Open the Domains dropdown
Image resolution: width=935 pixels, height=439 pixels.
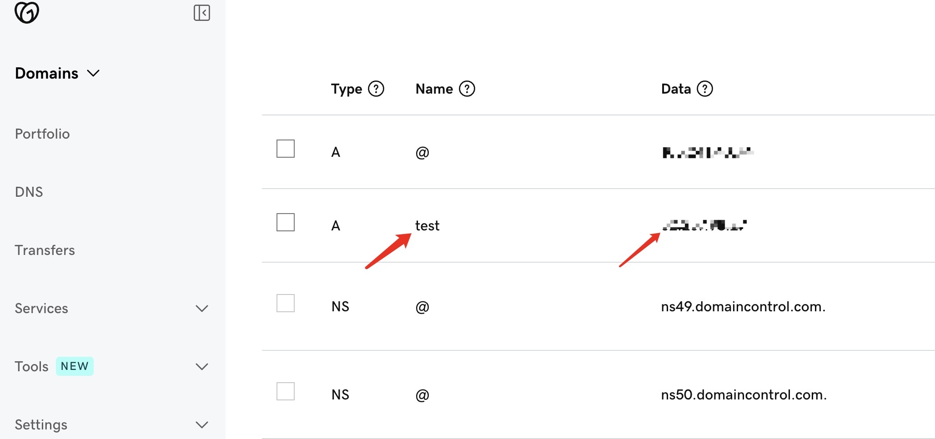57,73
